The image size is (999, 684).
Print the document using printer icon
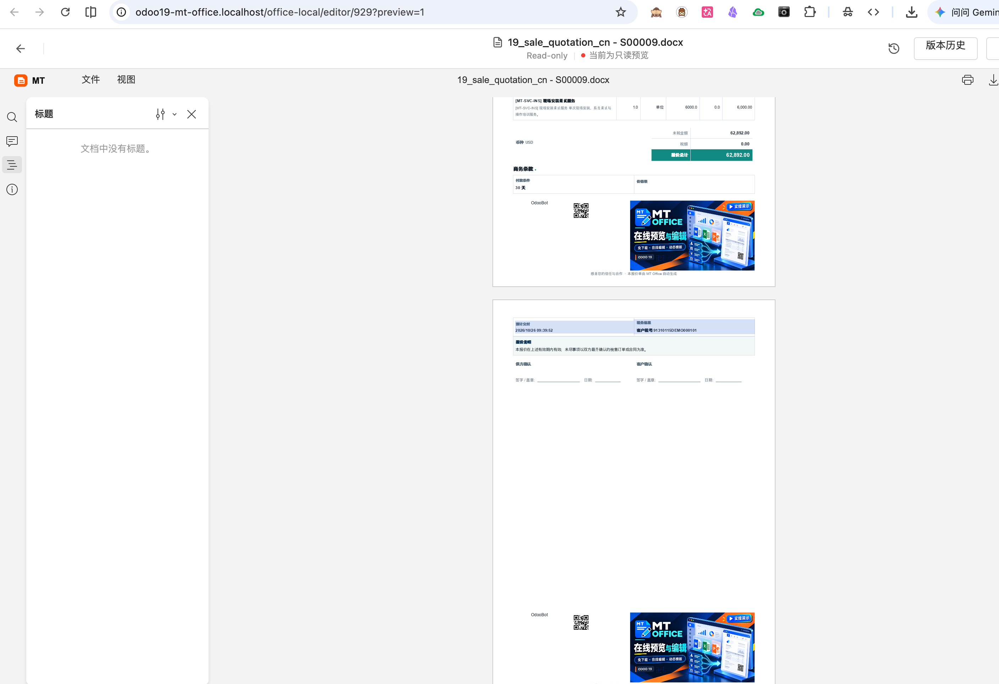968,80
